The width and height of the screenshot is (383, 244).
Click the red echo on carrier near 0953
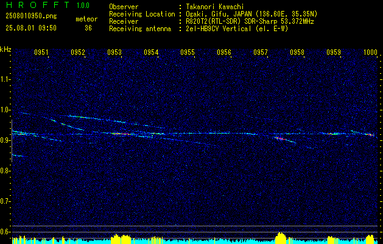point(121,134)
